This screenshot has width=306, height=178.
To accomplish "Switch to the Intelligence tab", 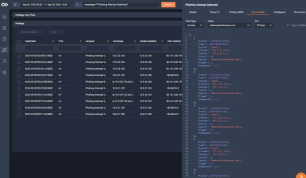I will pyautogui.click(x=280, y=12).
